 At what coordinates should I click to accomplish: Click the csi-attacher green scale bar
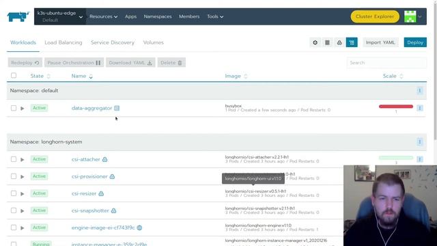pyautogui.click(x=396, y=158)
